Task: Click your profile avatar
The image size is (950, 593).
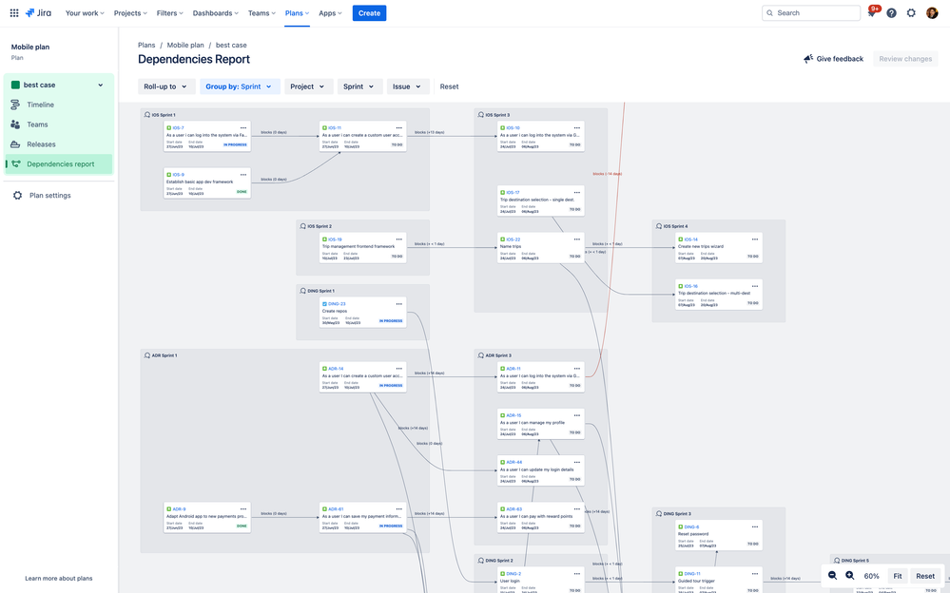Action: [932, 12]
